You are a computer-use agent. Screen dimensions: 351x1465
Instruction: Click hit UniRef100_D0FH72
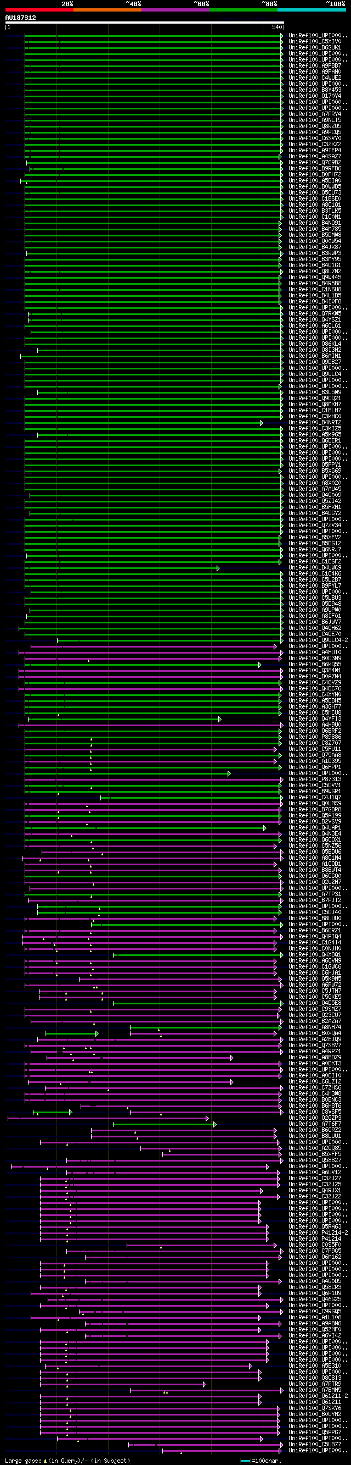pos(315,175)
